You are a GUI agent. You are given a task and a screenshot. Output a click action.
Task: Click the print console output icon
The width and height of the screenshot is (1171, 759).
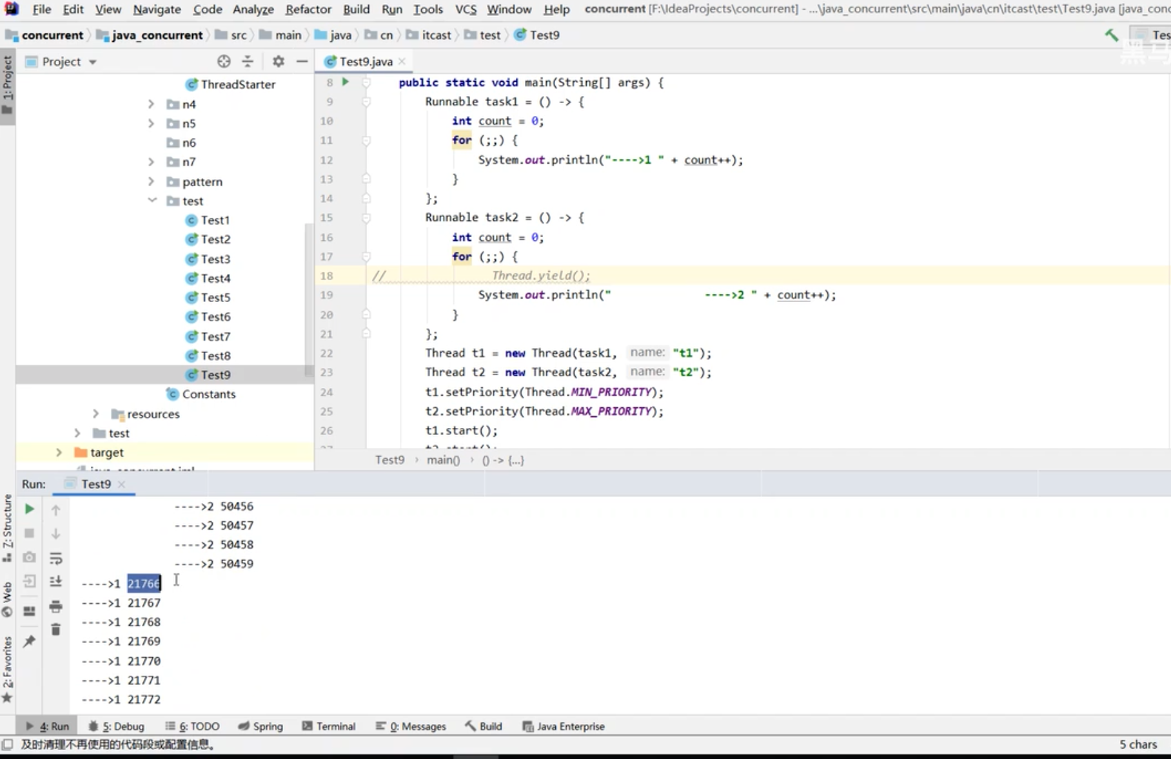56,606
